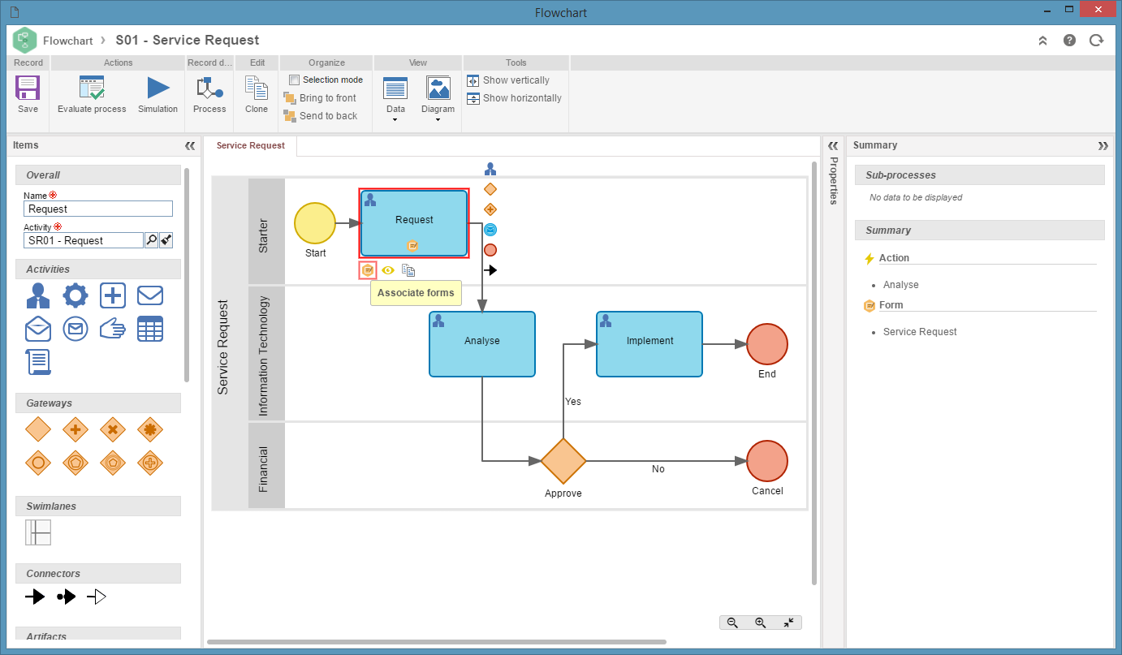Click the Activity SR01 - Request field
This screenshot has height=655, width=1122.
pos(83,240)
